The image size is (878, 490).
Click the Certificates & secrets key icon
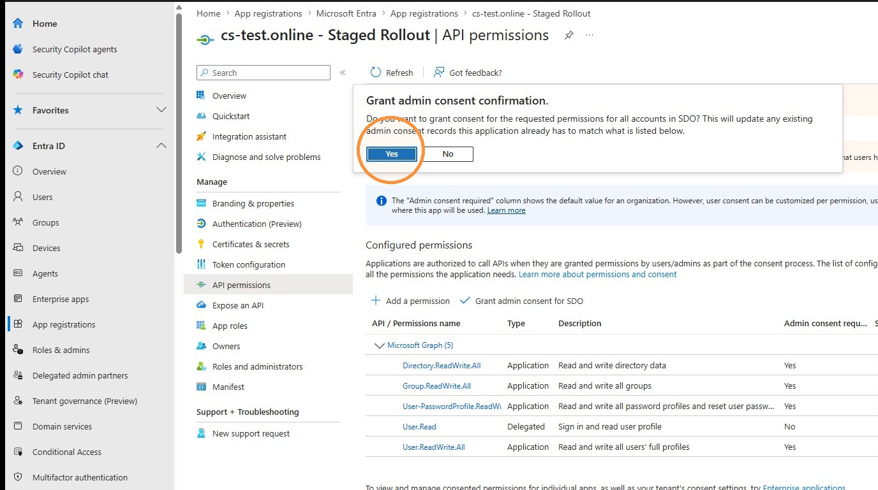[x=202, y=244]
